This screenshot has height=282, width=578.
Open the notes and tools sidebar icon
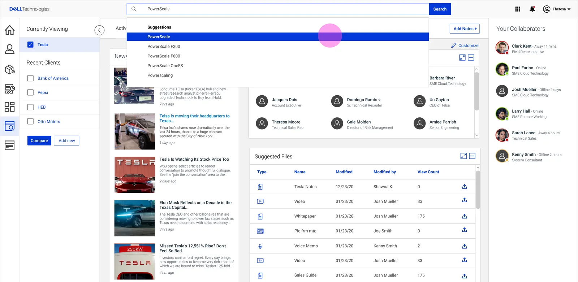(10, 88)
